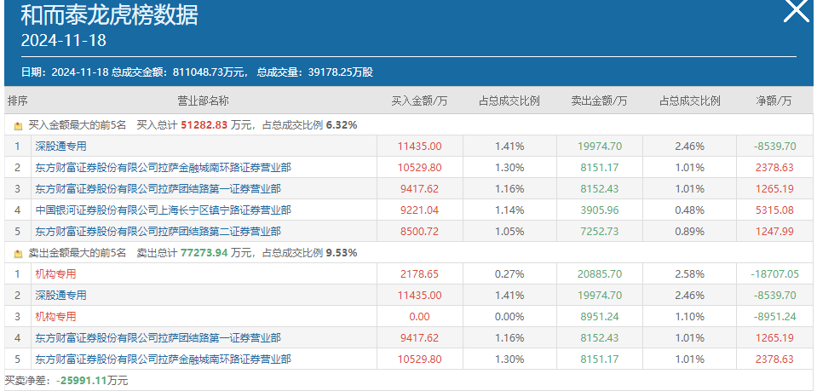This screenshot has height=391, width=817.
Task: Select buy total value 51282.83
Action: 204,125
